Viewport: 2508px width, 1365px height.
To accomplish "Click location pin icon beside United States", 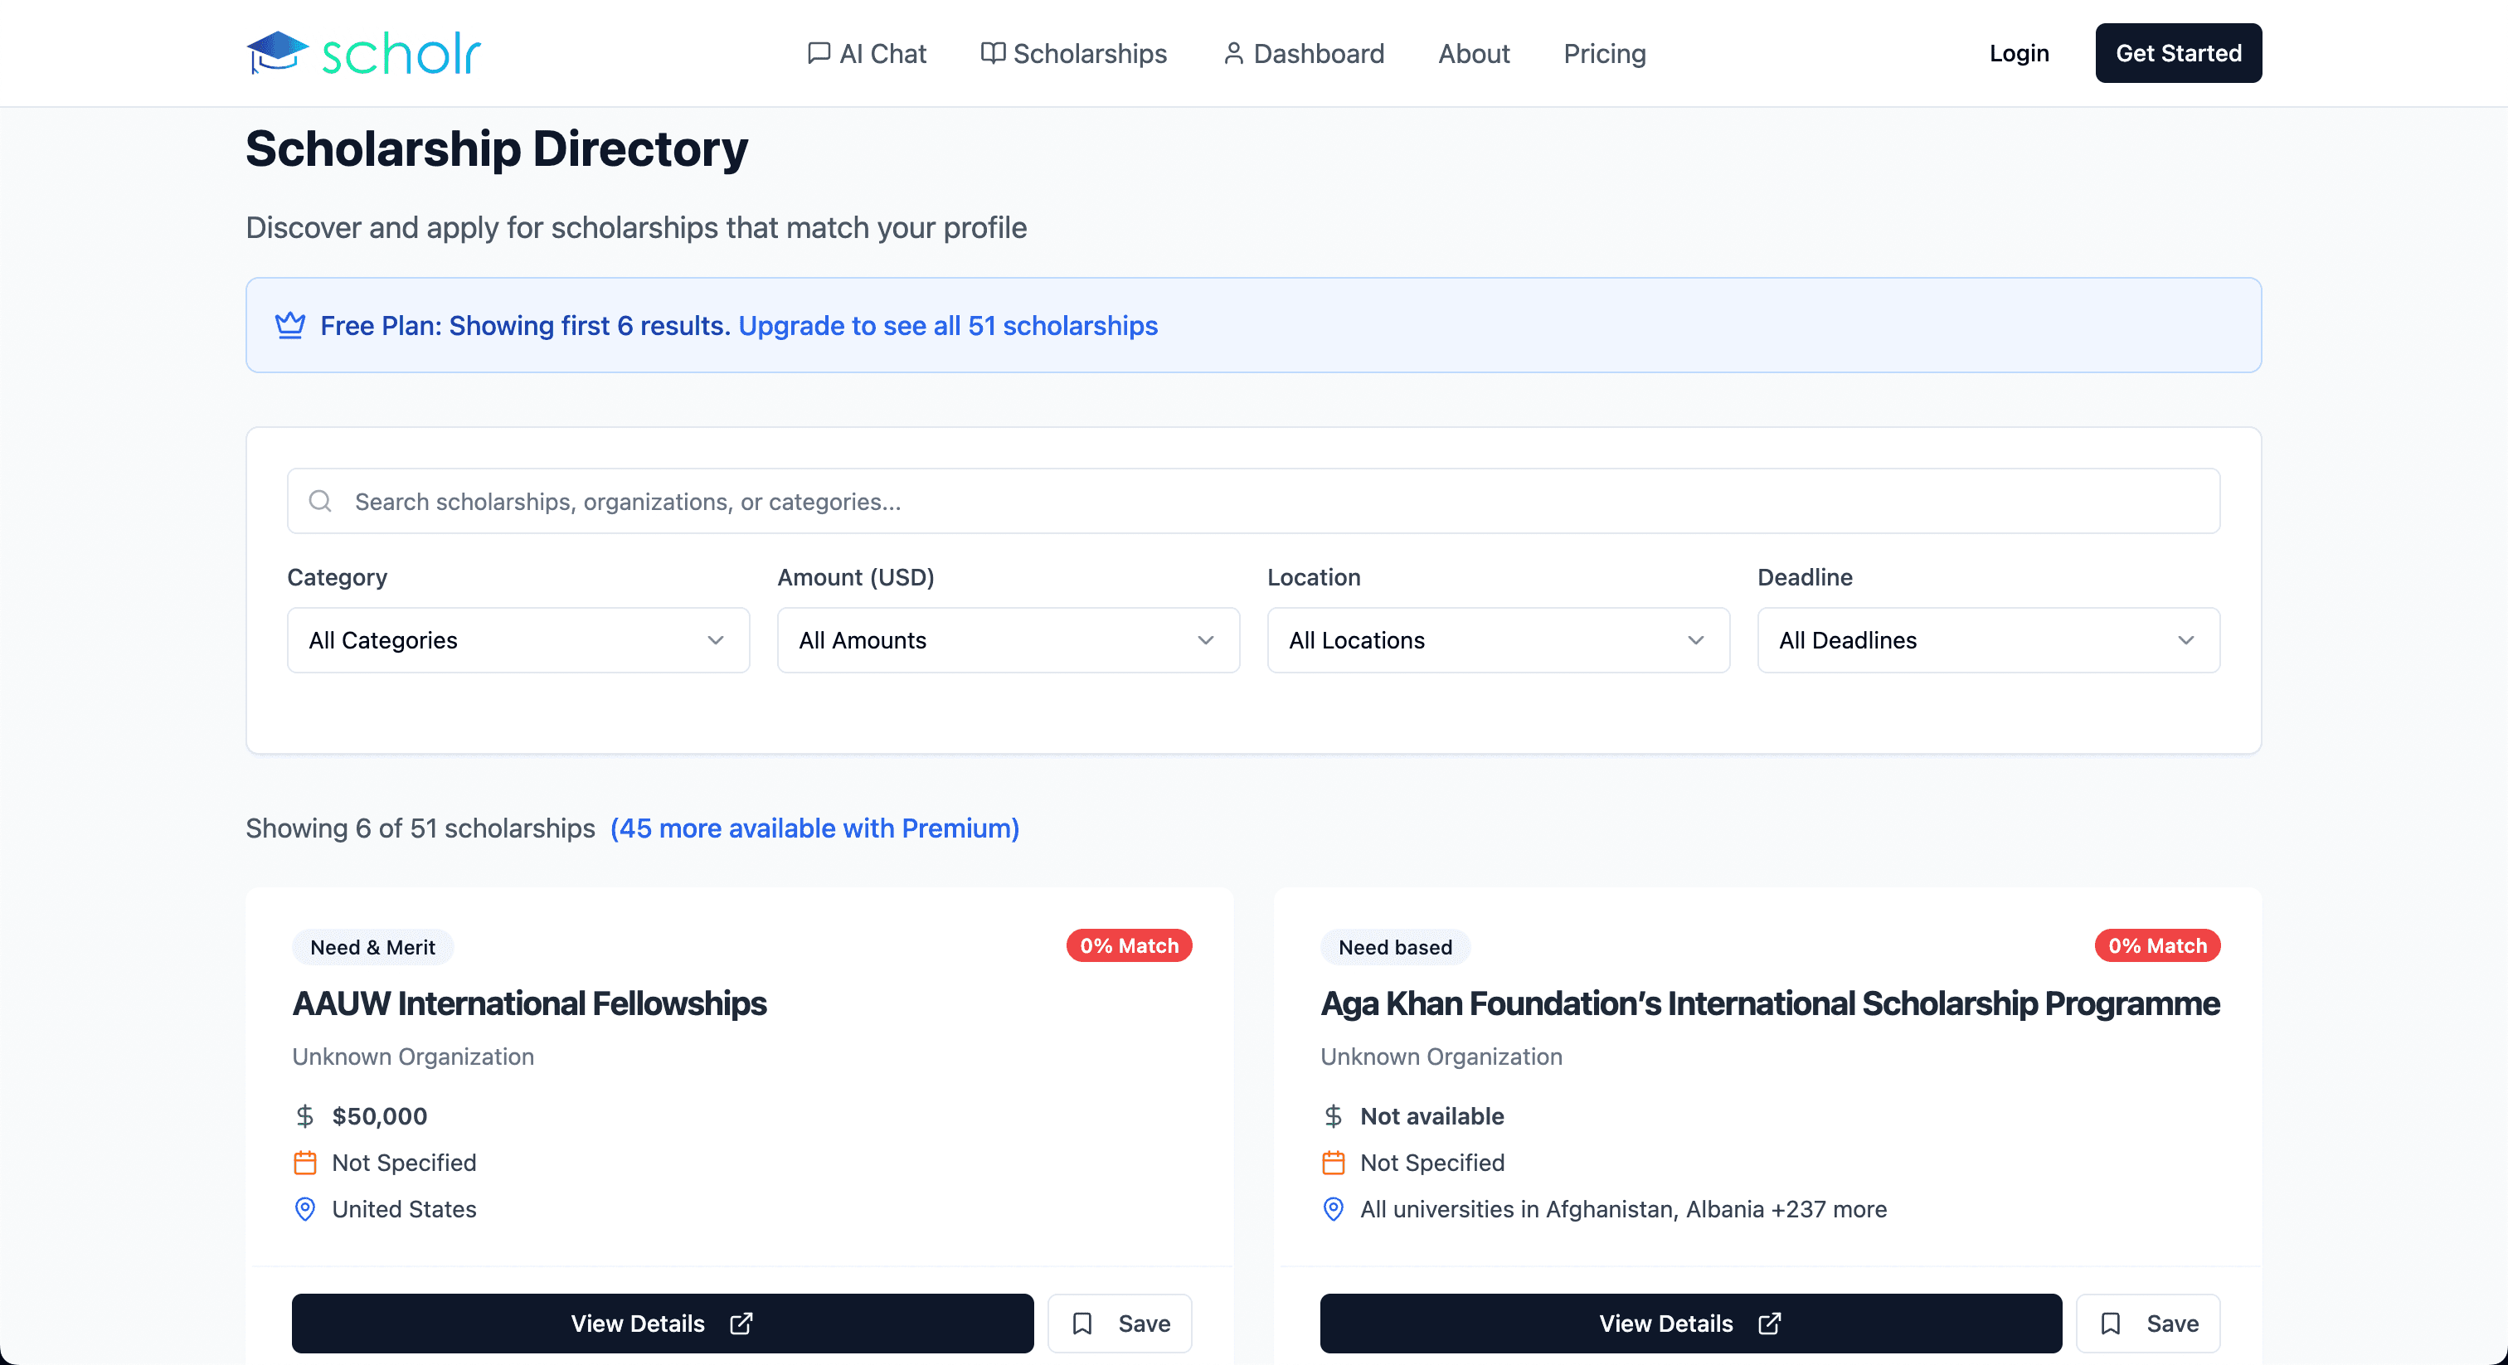I will click(x=304, y=1209).
